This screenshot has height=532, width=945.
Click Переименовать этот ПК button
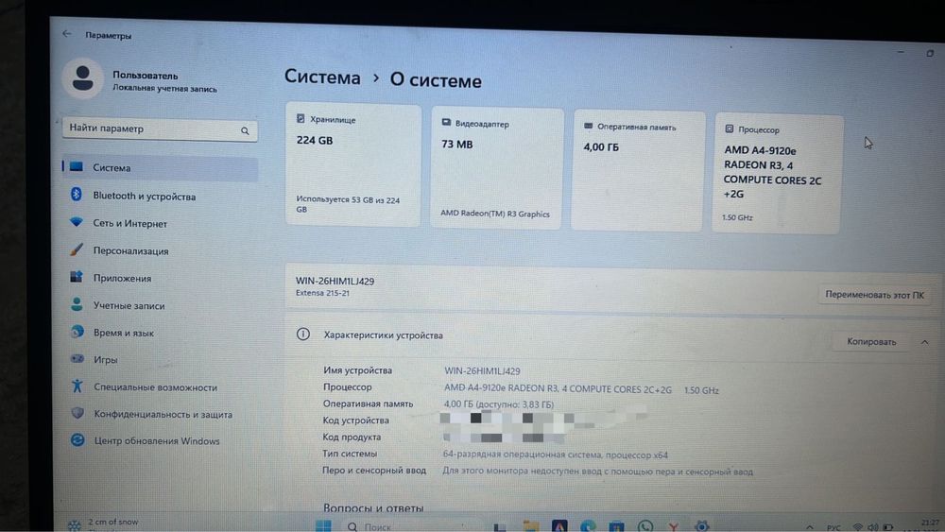coord(874,295)
